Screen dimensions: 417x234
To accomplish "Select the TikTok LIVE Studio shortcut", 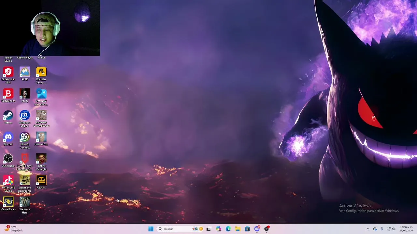I will click(x=8, y=184).
